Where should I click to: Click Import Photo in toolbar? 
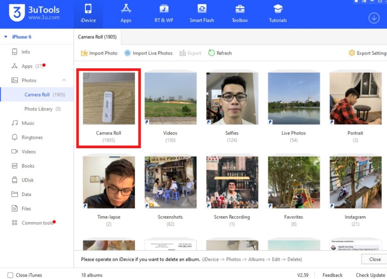99,53
